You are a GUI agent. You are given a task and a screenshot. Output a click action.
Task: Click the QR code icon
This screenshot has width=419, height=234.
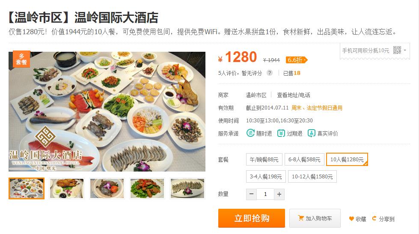click(397, 50)
